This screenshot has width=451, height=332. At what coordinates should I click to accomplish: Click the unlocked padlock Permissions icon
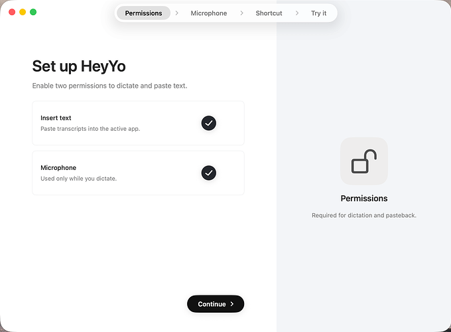click(x=364, y=161)
